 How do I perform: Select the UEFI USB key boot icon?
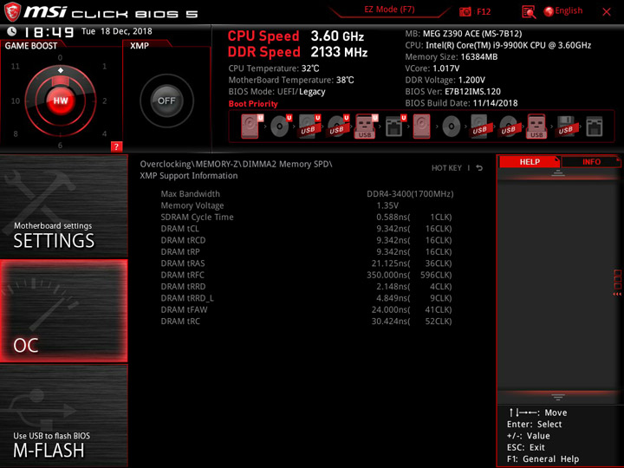pos(366,127)
